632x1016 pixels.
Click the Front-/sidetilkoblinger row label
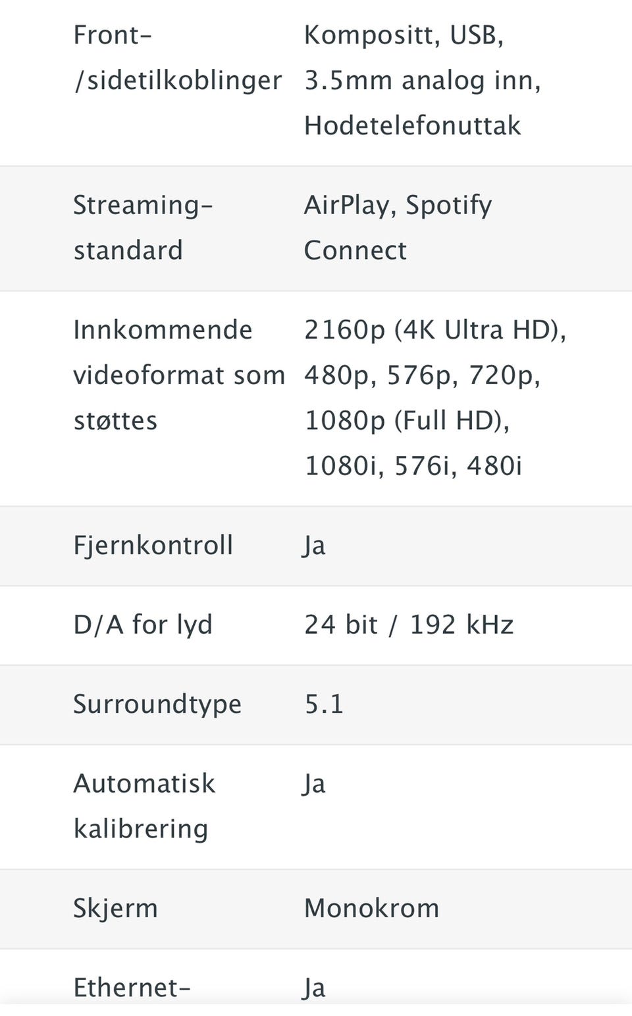click(x=177, y=58)
